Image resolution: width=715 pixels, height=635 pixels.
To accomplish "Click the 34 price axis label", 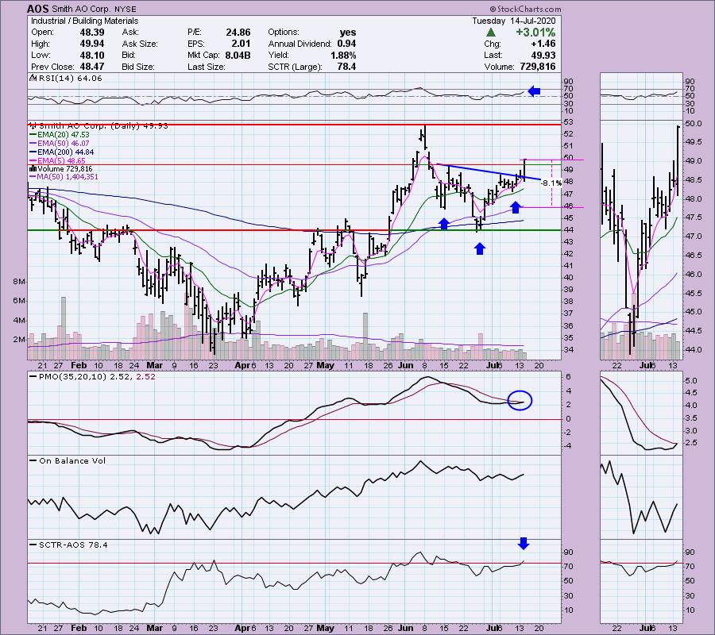I will click(568, 350).
